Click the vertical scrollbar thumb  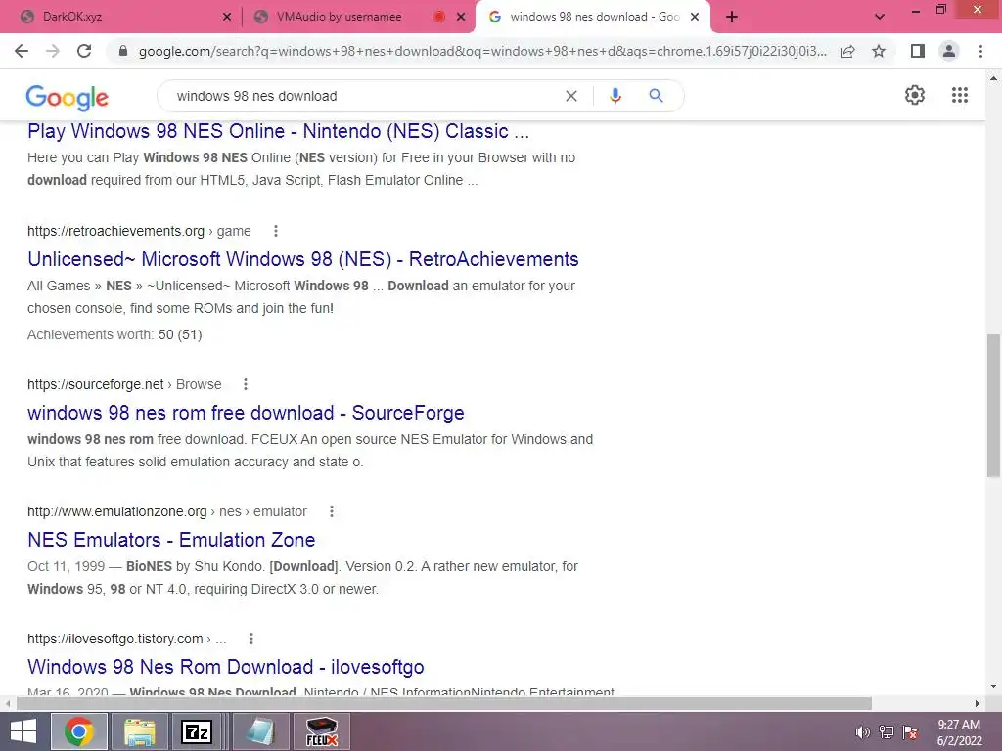(x=993, y=406)
